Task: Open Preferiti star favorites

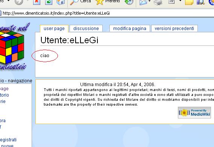Action: 107,2
